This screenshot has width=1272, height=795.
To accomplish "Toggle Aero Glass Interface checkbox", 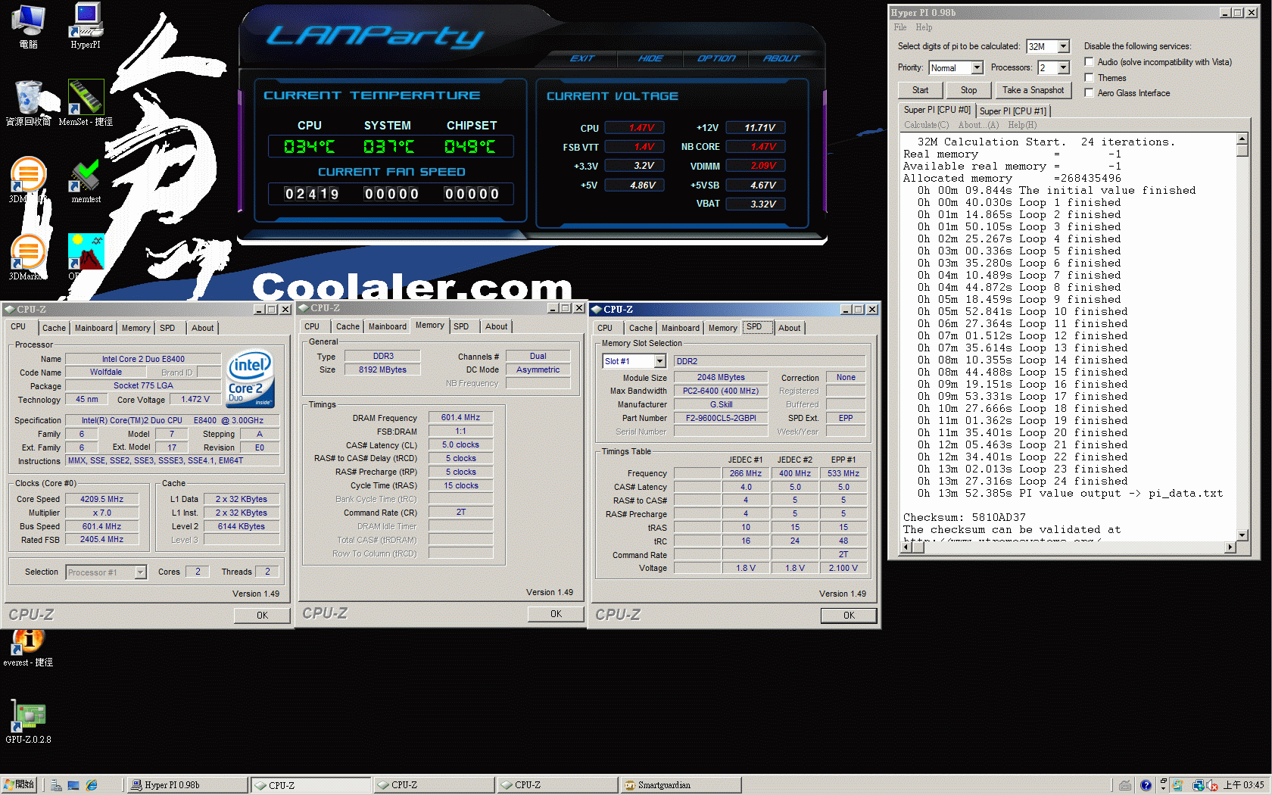I will [x=1089, y=92].
